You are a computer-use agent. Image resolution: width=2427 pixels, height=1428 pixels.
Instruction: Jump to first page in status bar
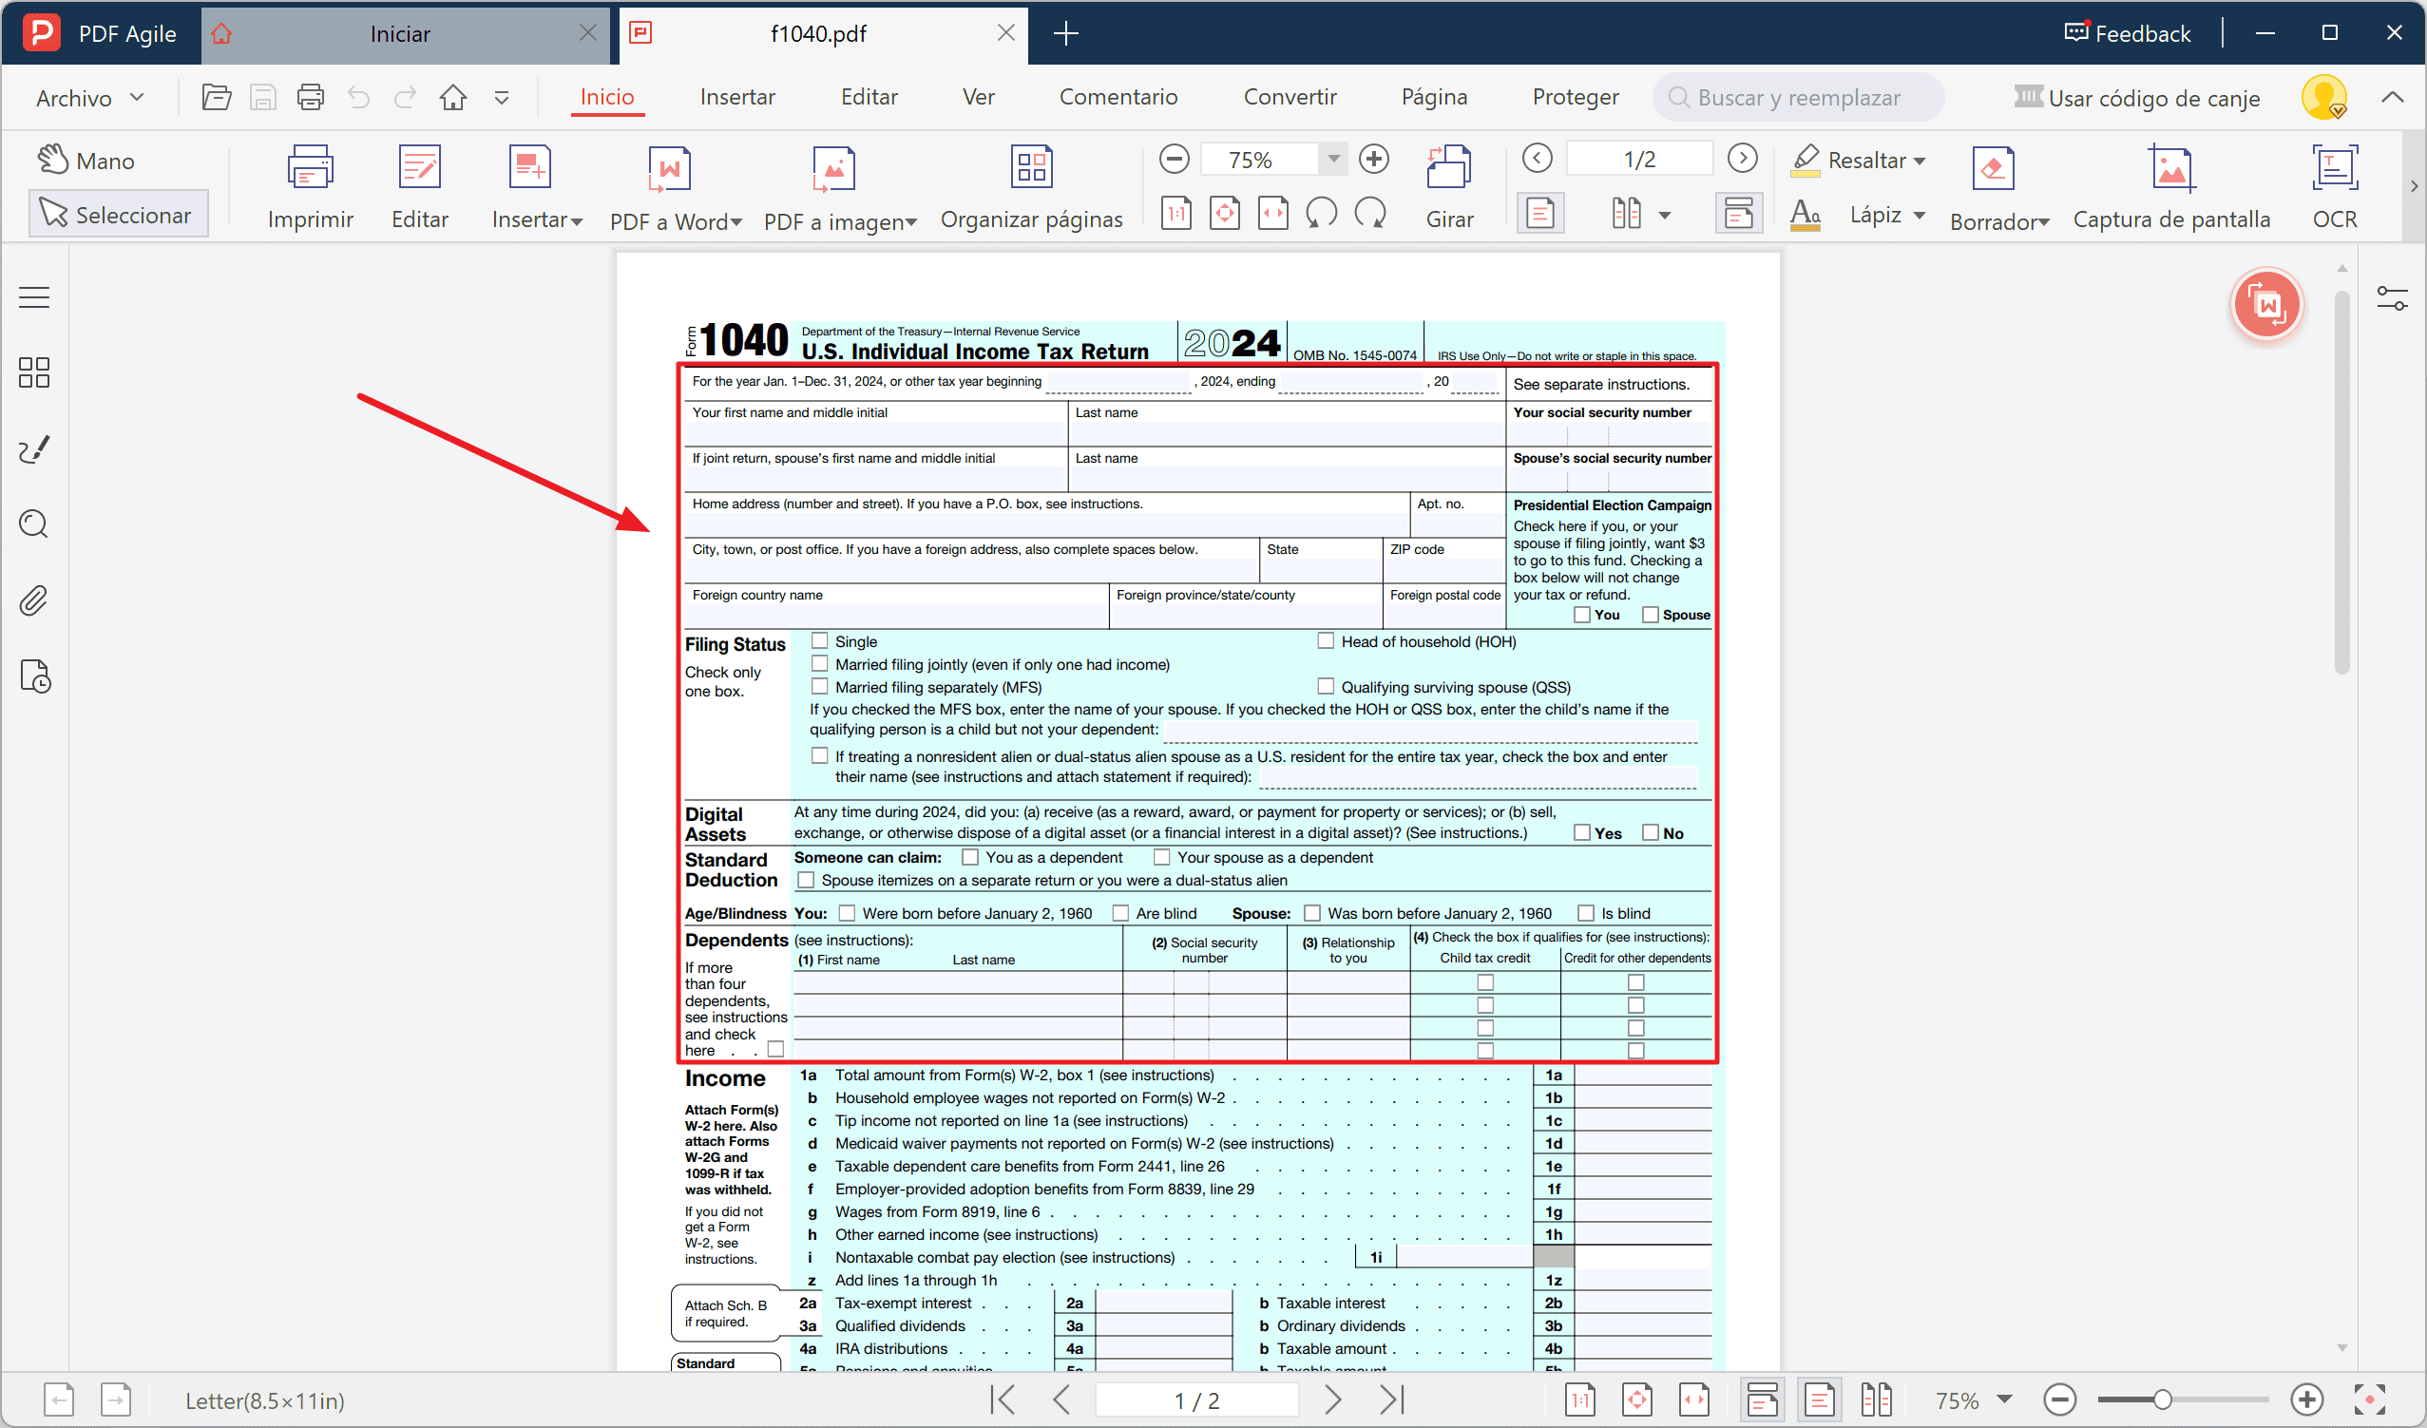1003,1399
